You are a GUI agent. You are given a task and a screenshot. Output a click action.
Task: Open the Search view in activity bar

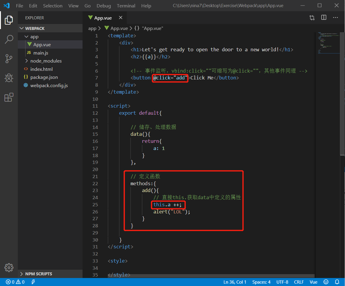(x=9, y=39)
